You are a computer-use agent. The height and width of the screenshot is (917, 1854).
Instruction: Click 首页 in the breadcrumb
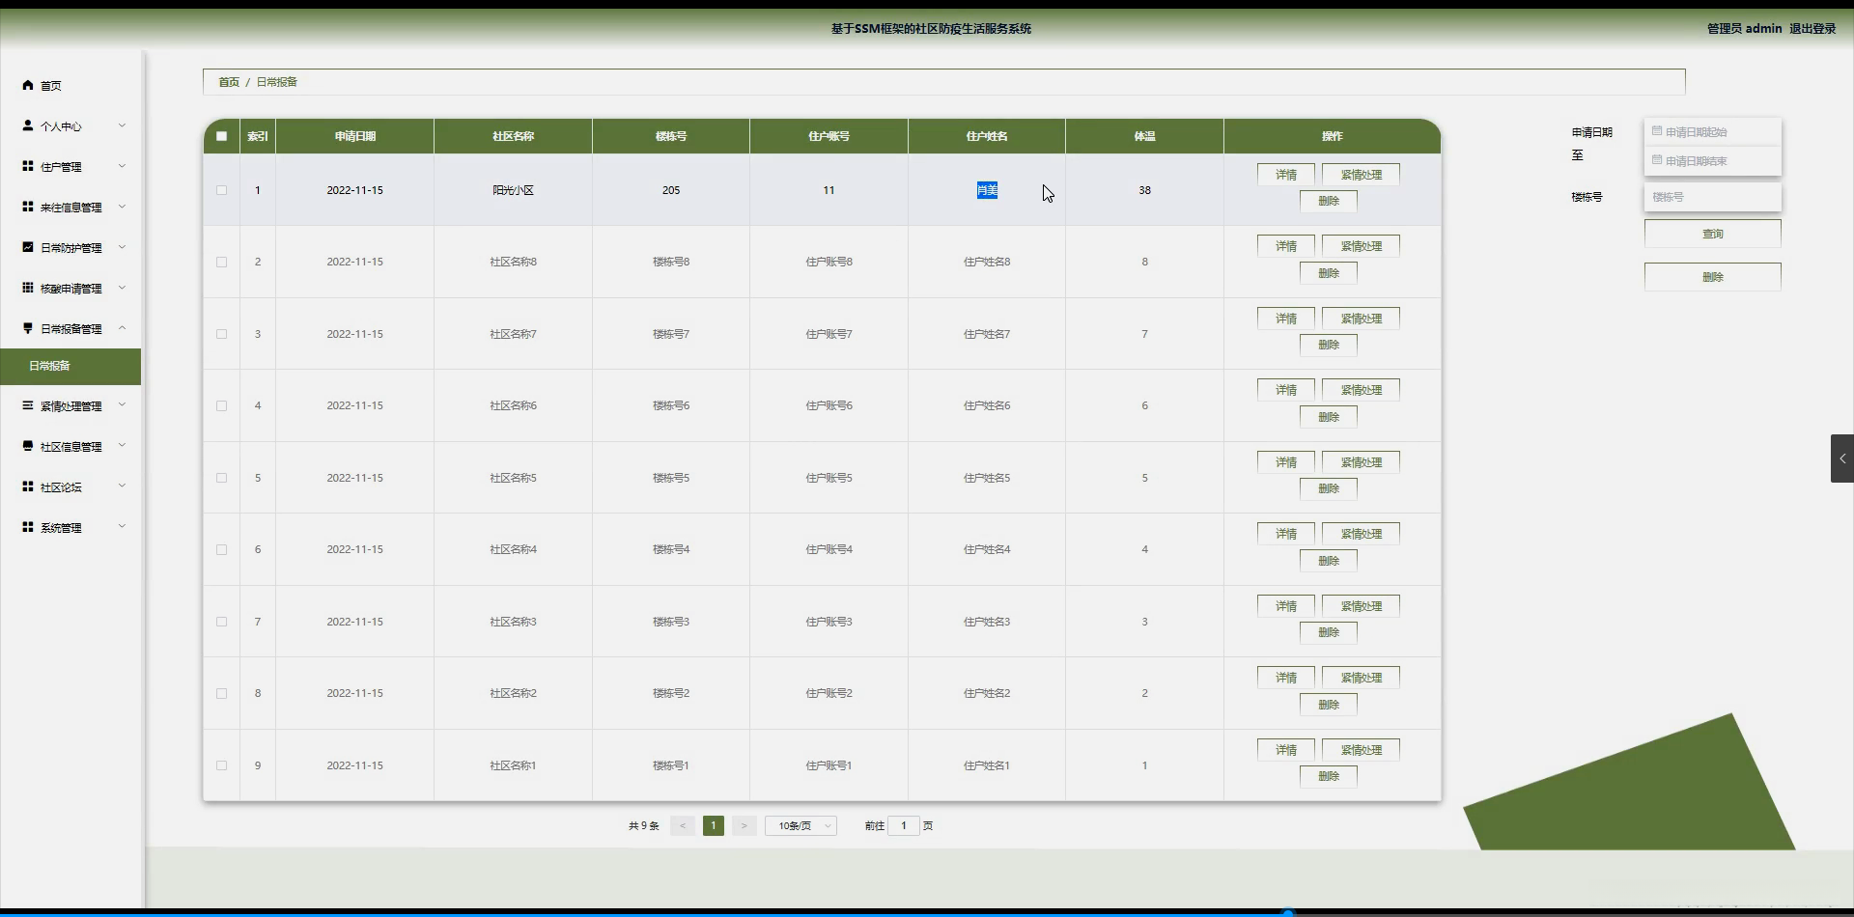pyautogui.click(x=229, y=82)
